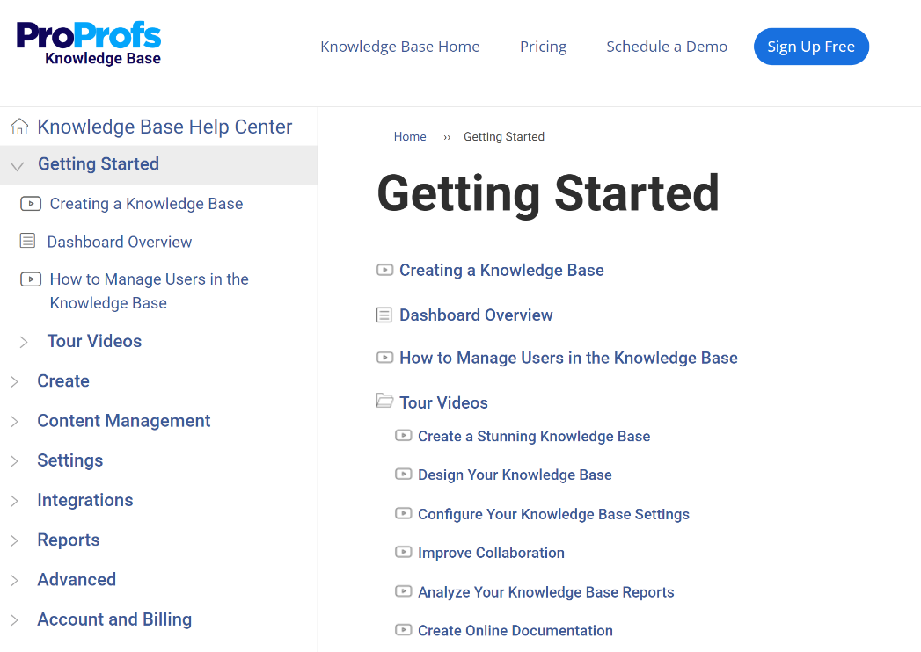Open the Schedule a Demo link

(667, 47)
